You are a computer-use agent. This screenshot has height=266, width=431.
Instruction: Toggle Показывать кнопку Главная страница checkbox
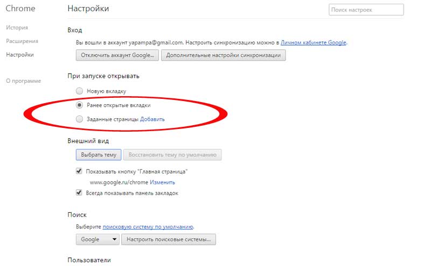79,171
